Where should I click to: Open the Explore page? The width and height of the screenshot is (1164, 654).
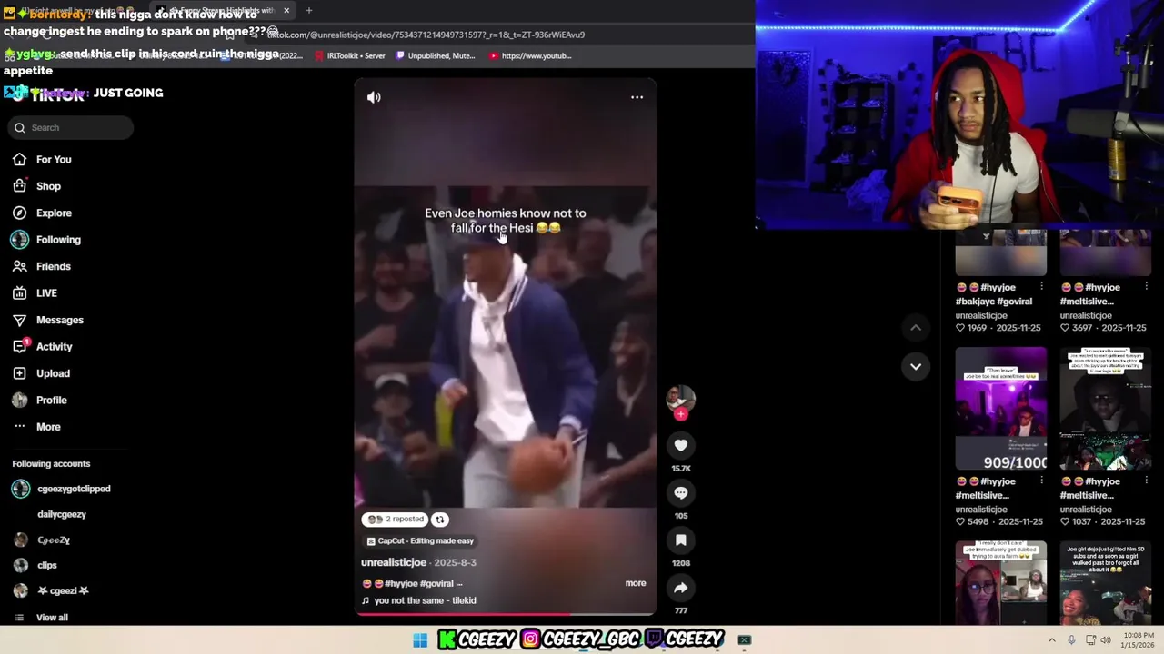point(54,213)
